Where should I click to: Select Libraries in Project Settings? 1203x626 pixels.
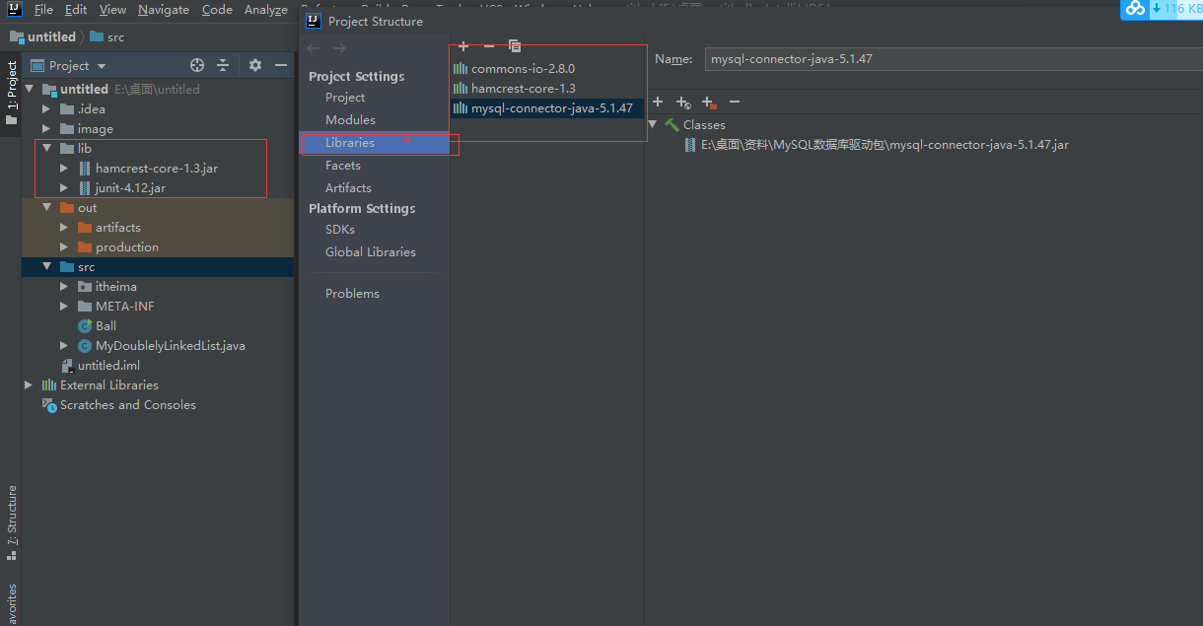[x=350, y=143]
